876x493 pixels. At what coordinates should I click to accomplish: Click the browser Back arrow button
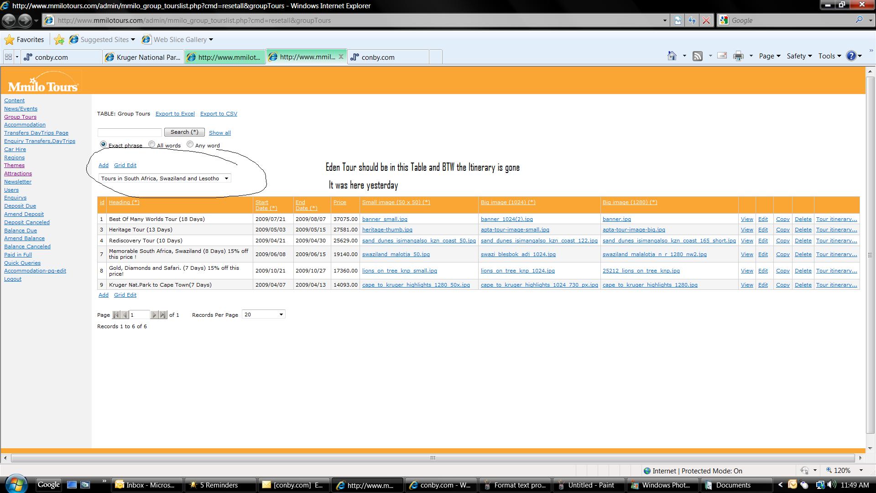pos(9,20)
